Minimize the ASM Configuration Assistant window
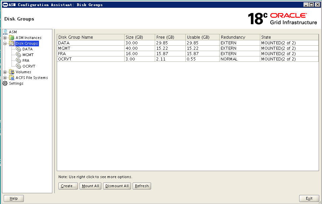Screen dimensions: 322x204 tap(306, 4)
